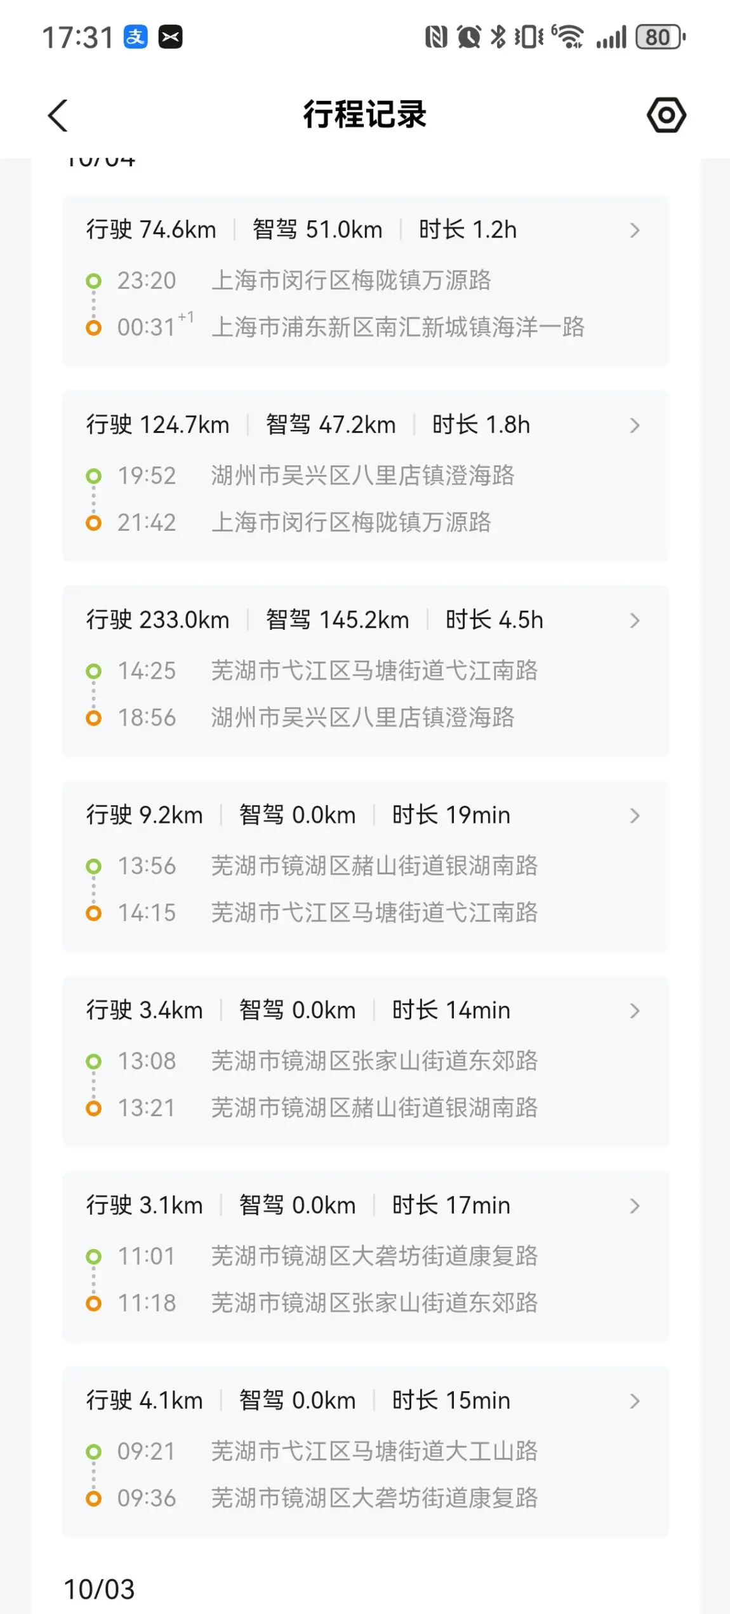The height and width of the screenshot is (1614, 730).
Task: Open chevron for the 9.2km trip
Action: point(634,815)
